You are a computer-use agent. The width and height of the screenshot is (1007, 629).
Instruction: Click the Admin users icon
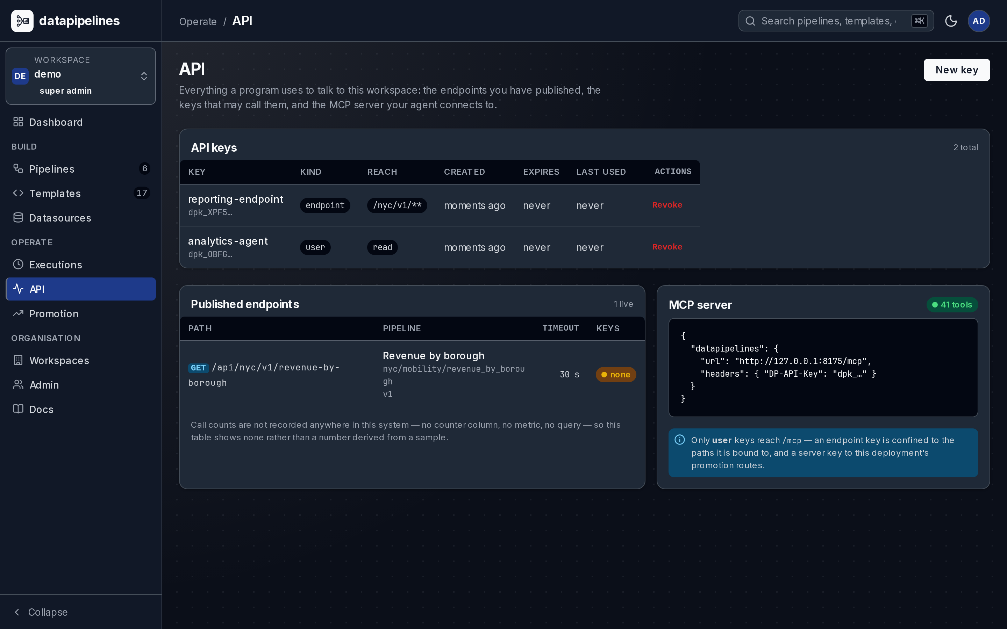click(18, 385)
